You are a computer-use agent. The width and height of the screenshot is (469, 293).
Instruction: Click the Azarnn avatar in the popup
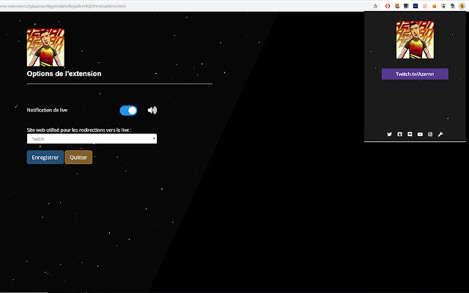point(415,40)
